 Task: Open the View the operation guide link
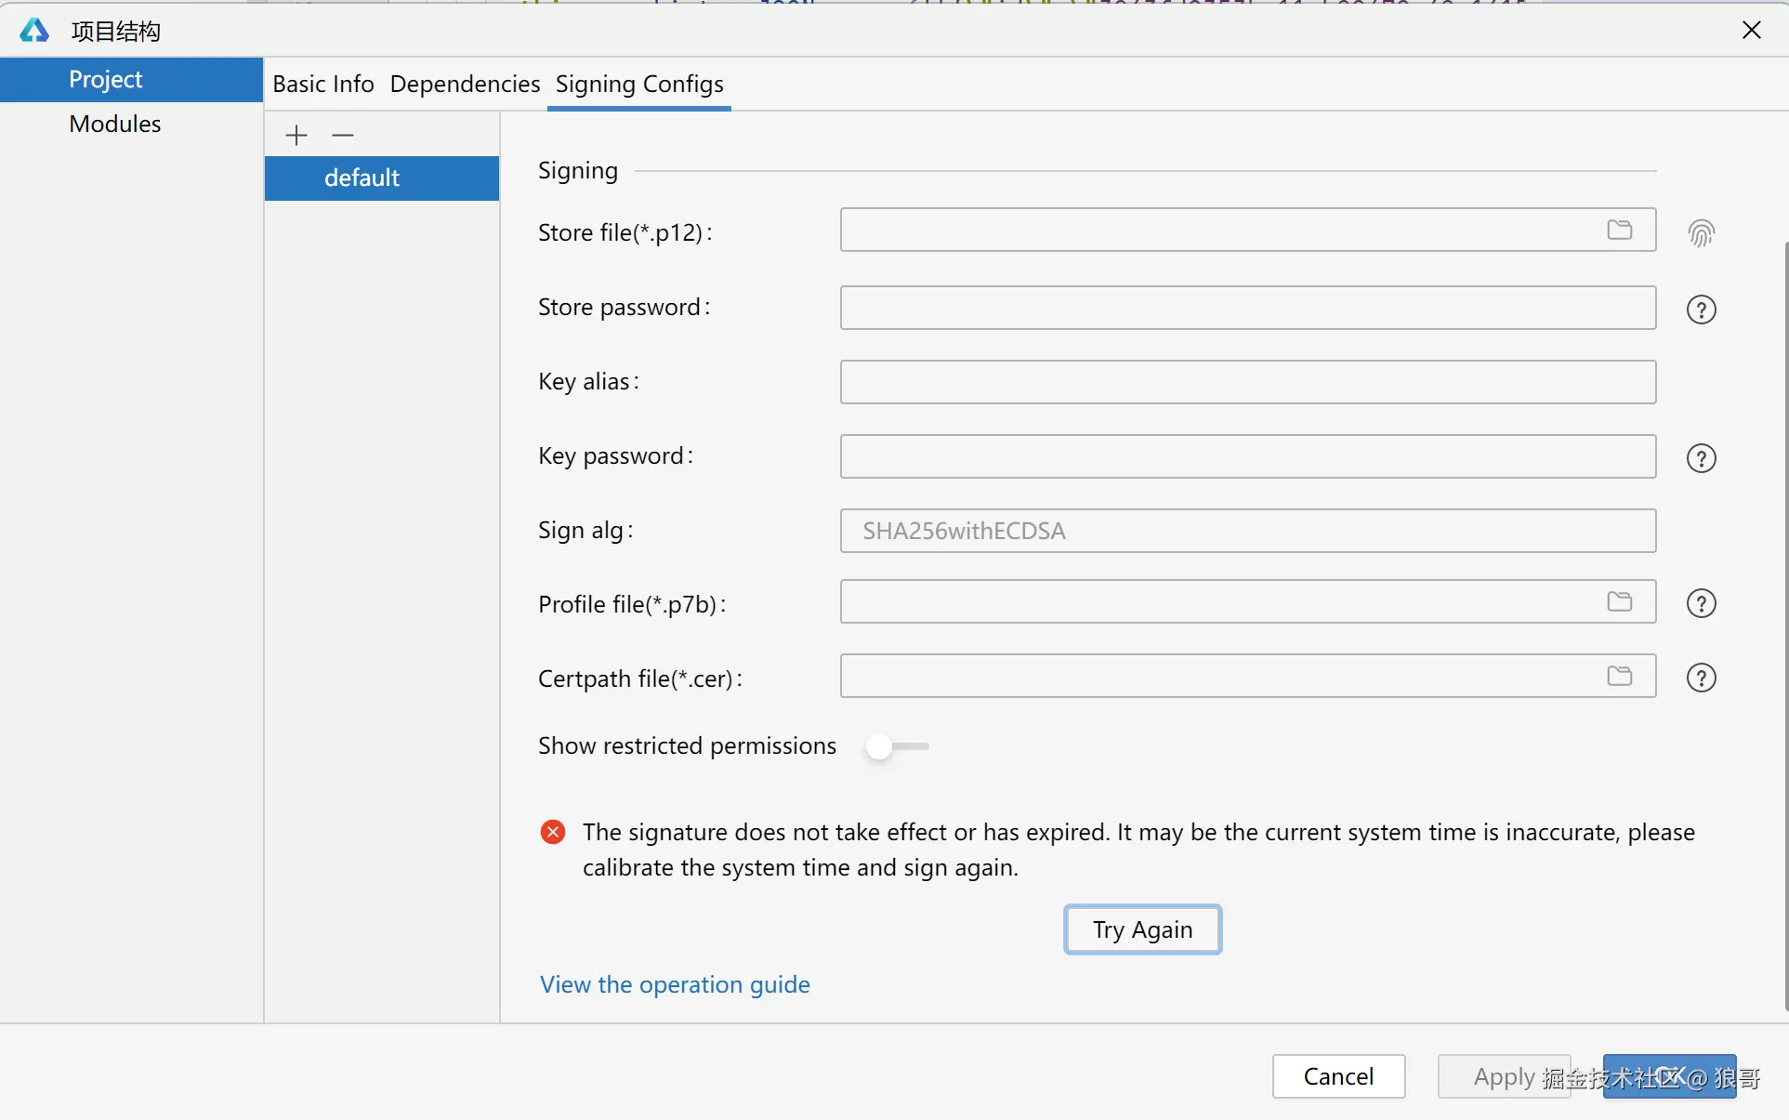coord(675,984)
